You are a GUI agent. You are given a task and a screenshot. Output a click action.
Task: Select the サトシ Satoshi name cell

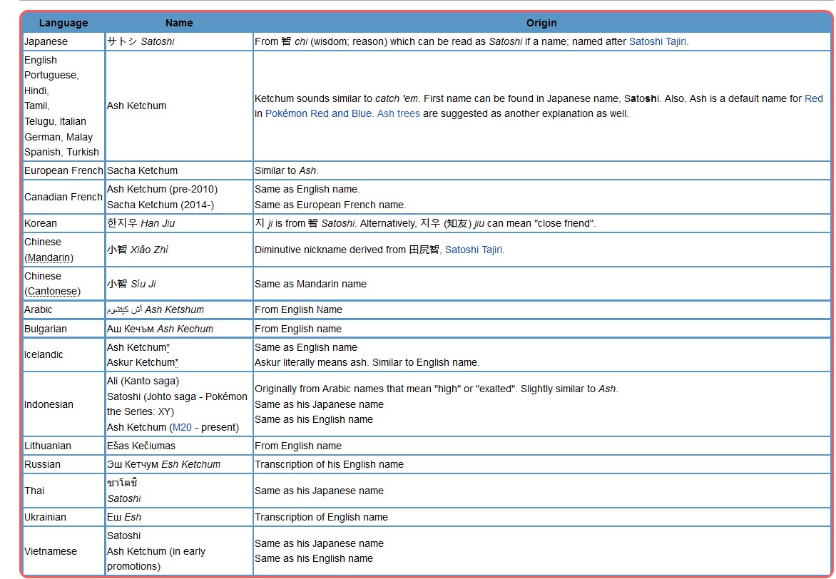[x=179, y=41]
